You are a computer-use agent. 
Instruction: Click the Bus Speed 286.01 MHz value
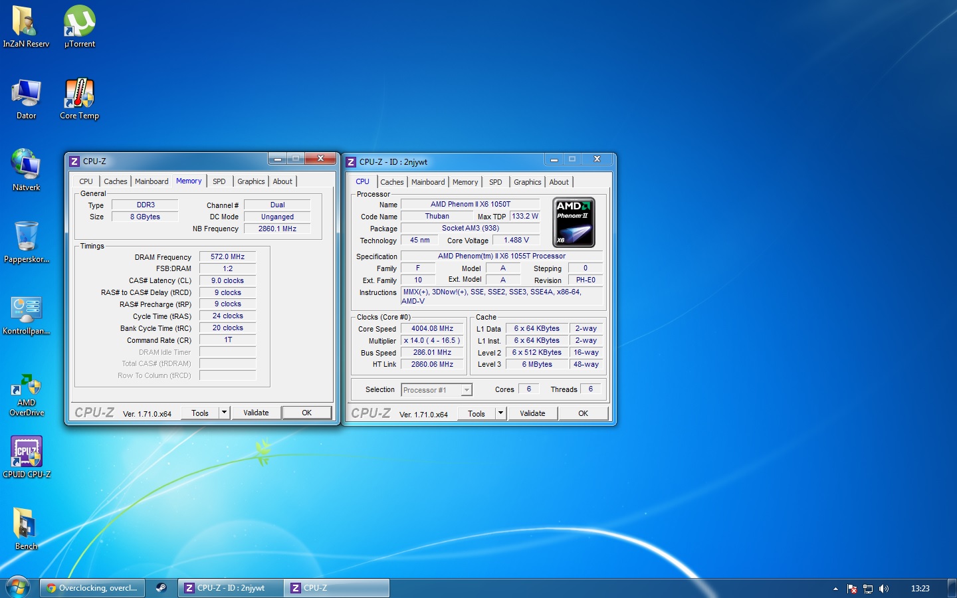pos(433,352)
